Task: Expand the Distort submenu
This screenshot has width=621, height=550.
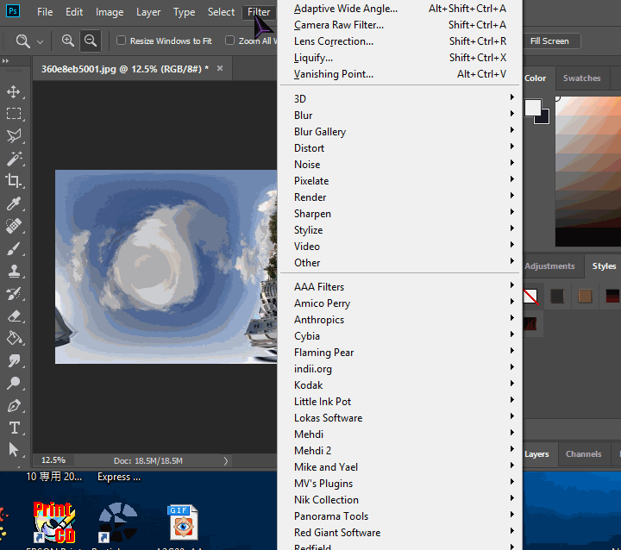Action: coord(399,148)
